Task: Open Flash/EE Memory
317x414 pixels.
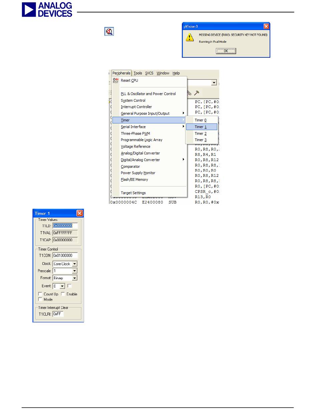Action: click(x=149, y=179)
